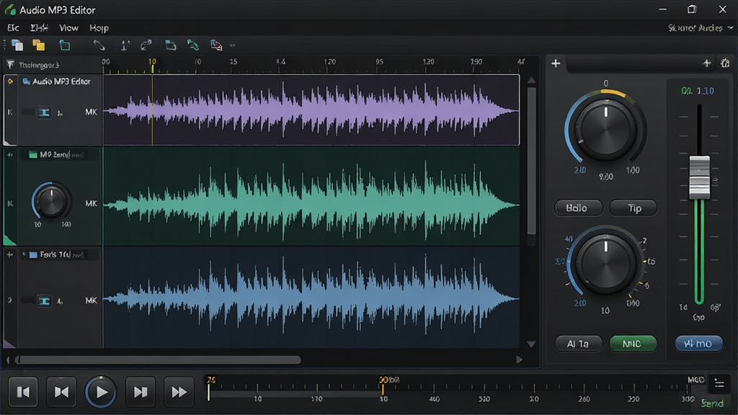
Task: Click the green layered icon in the toolbar
Action: 193,45
